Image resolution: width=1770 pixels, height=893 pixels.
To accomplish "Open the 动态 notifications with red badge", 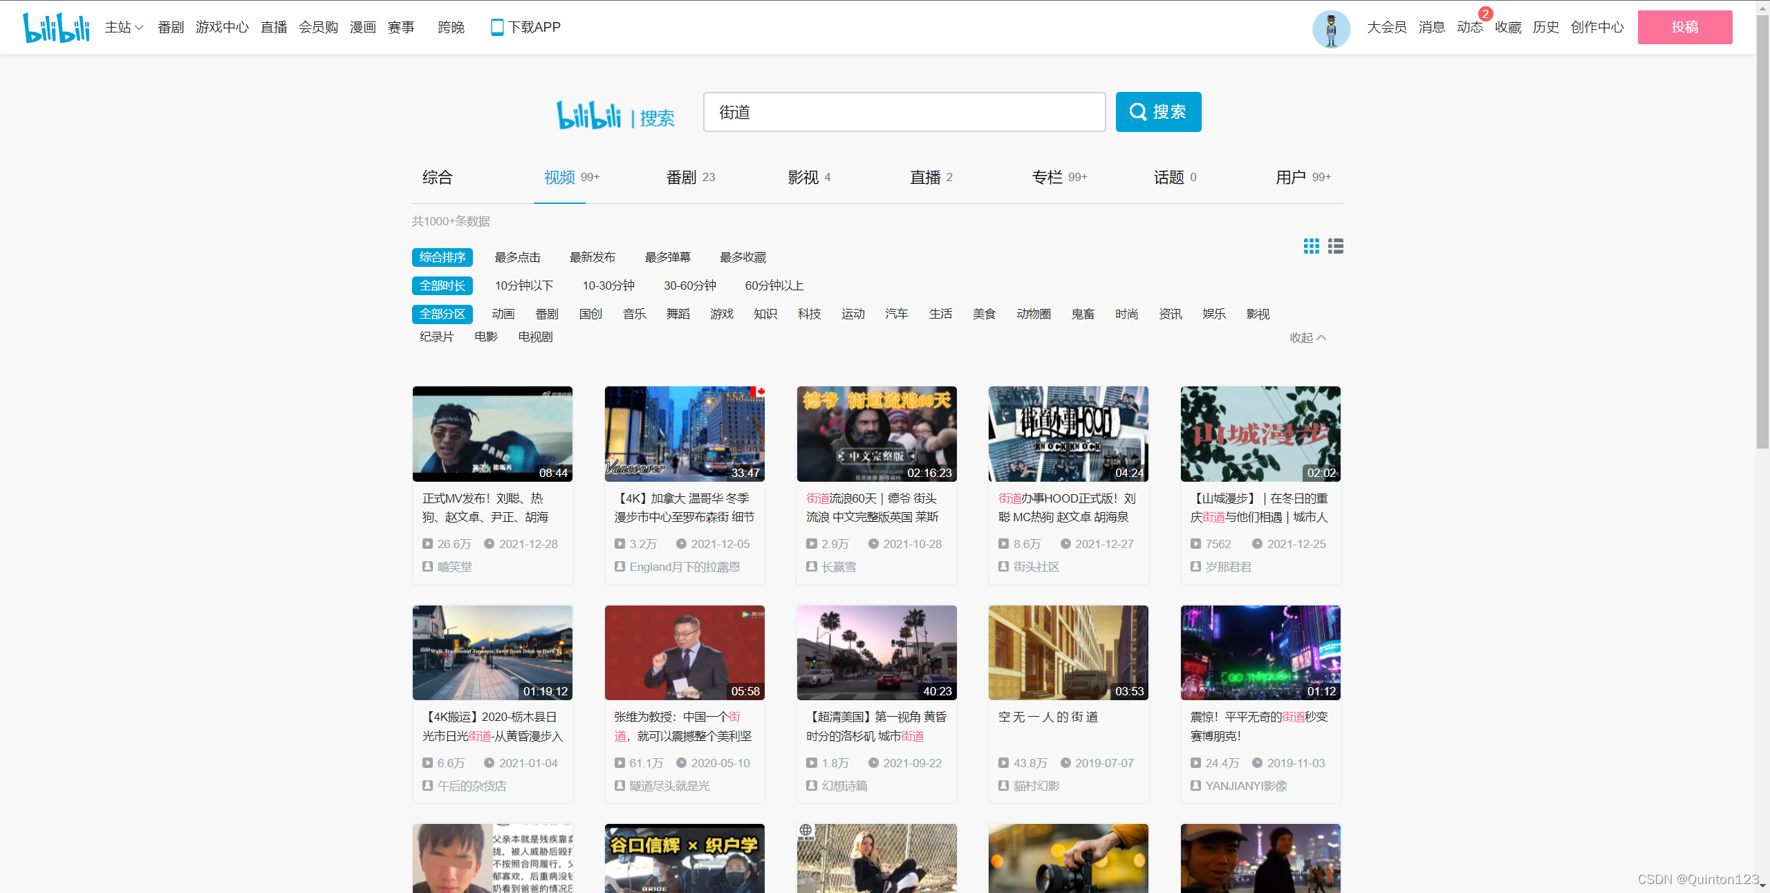I will click(x=1470, y=27).
